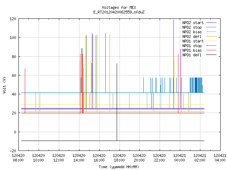Click the x-axis tick 120420 22:00
Image resolution: width=227 pixels, height=170 pixels.
coord(159,158)
